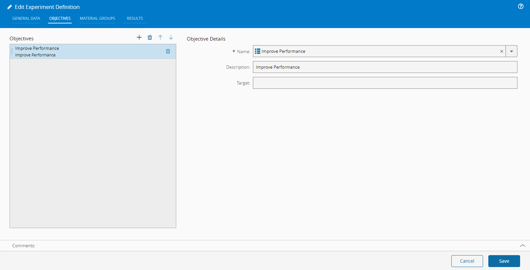The height and width of the screenshot is (270, 530).
Task: Click the trash icon in Objectives toolbar
Action: pos(150,37)
